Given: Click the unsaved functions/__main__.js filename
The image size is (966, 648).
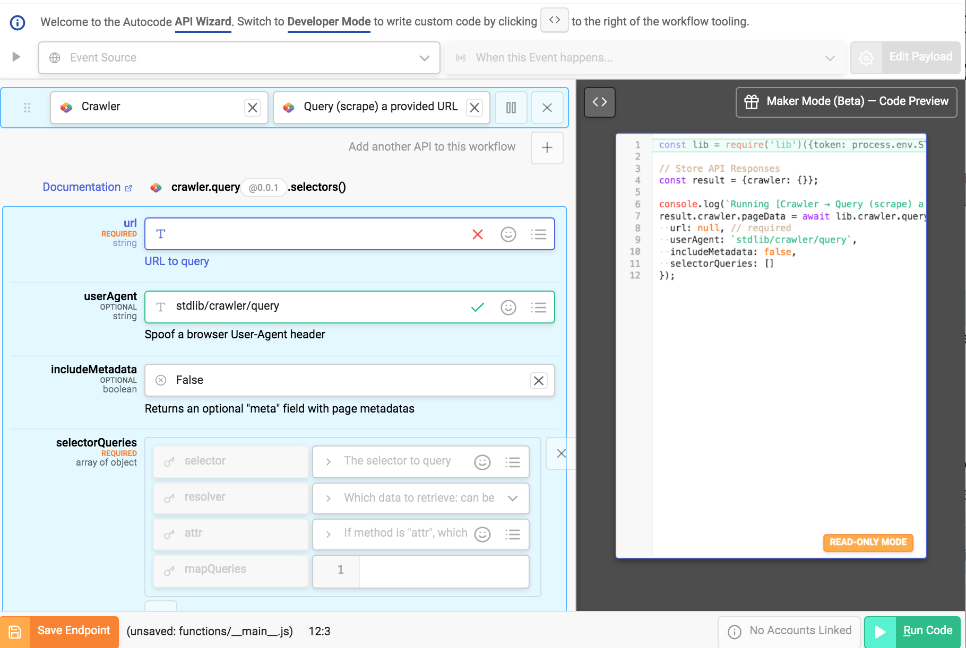Looking at the screenshot, I should point(210,632).
